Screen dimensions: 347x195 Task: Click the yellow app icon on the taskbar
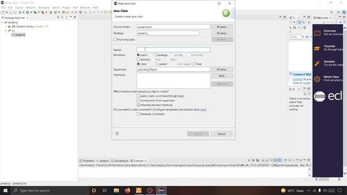click(139, 190)
